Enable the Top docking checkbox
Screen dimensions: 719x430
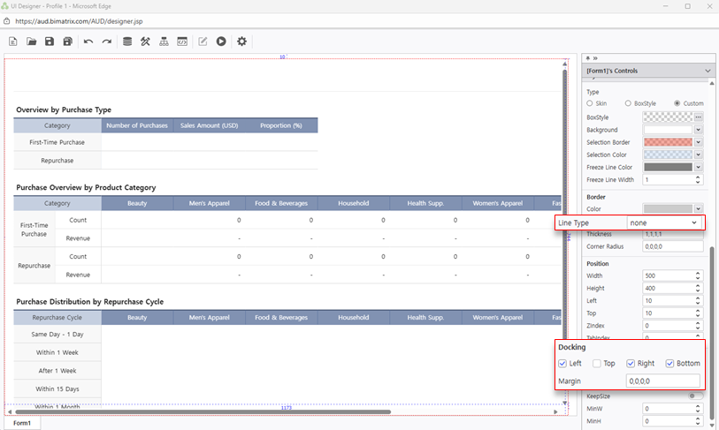tap(598, 363)
